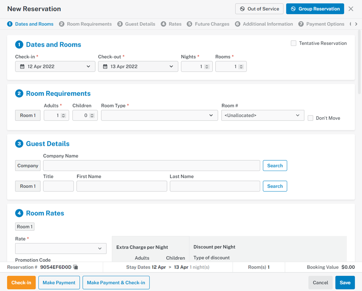This screenshot has width=362, height=291.
Task: Mark room as Out of Service
Action: pos(259,9)
